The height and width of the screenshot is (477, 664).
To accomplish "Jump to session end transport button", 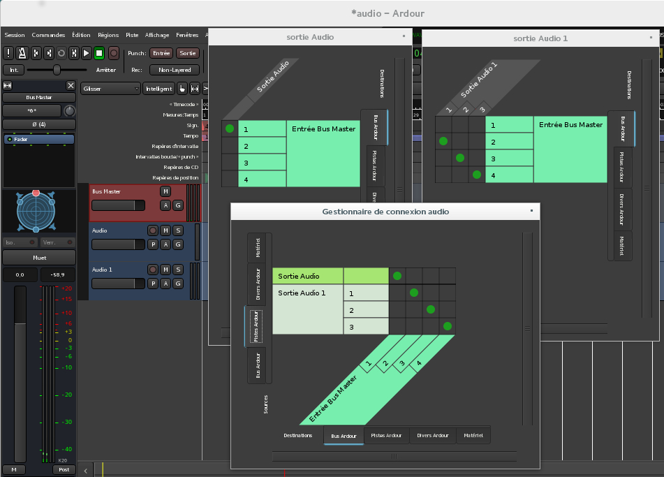I will point(49,53).
